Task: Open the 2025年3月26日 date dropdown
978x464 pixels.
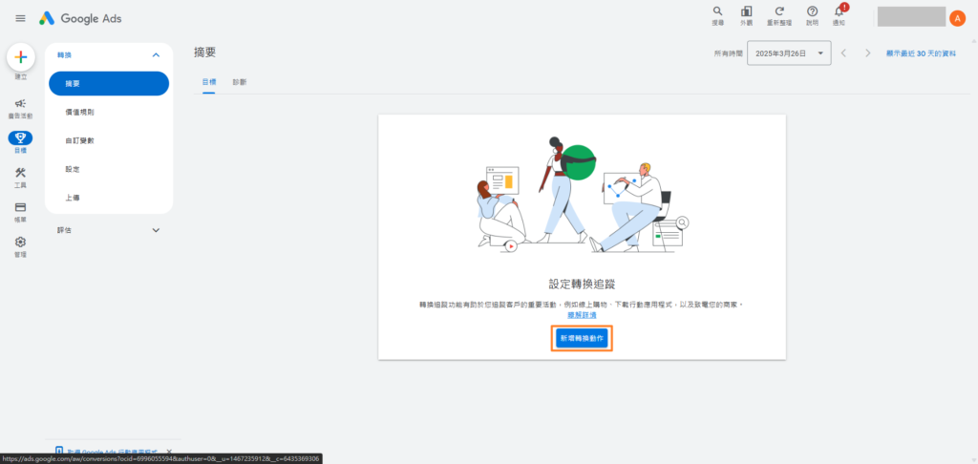Action: 789,53
